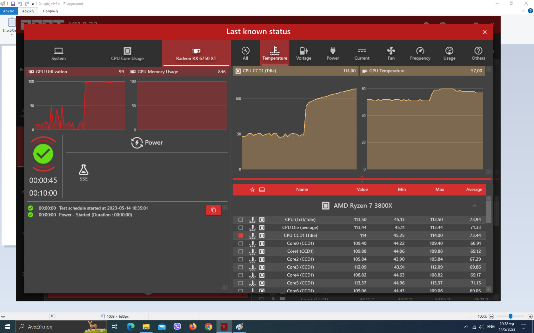Screen dimensions: 534x333
Task: Click the GPU Temperature graph header
Action: tap(422, 71)
